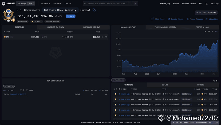Switch to PROFIT & LOSS tab
The image size is (221, 125).
coord(202,27)
